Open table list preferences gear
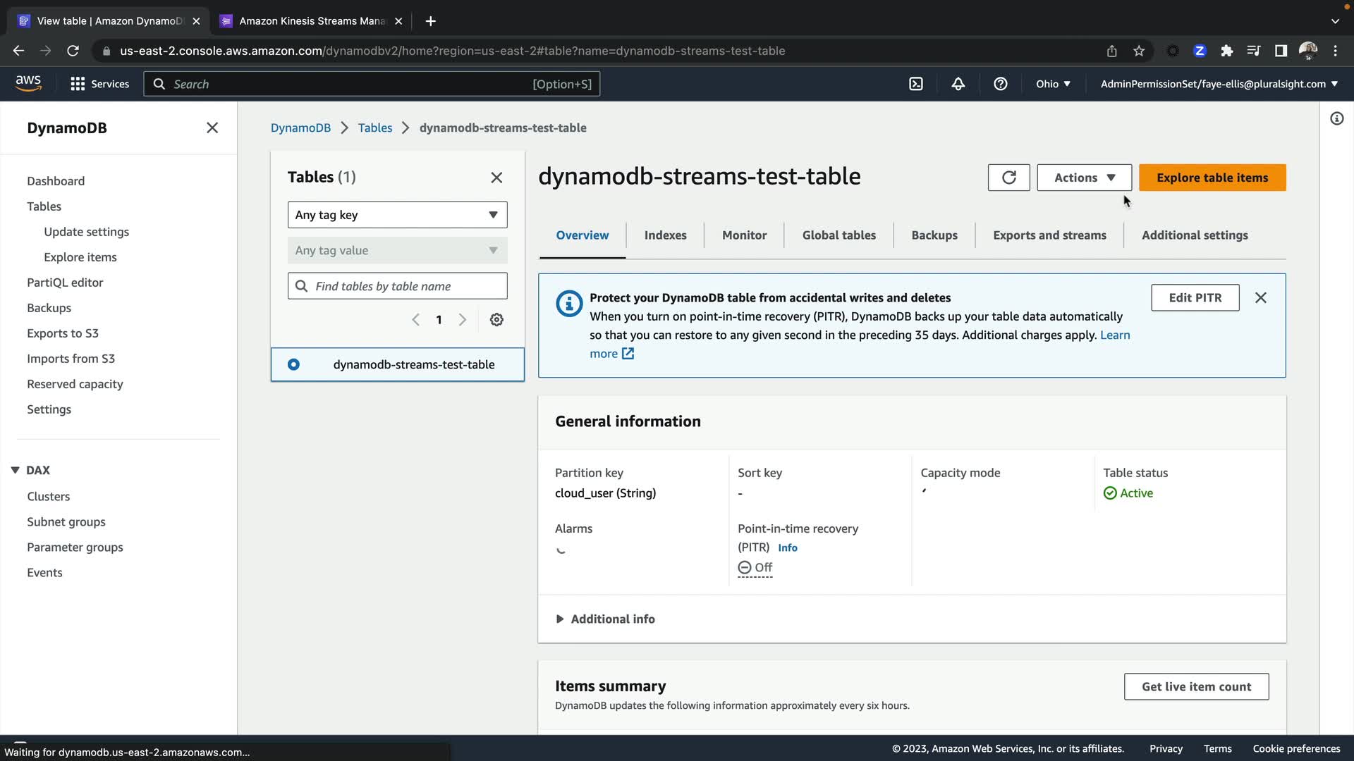Viewport: 1354px width, 761px height. [x=496, y=320]
